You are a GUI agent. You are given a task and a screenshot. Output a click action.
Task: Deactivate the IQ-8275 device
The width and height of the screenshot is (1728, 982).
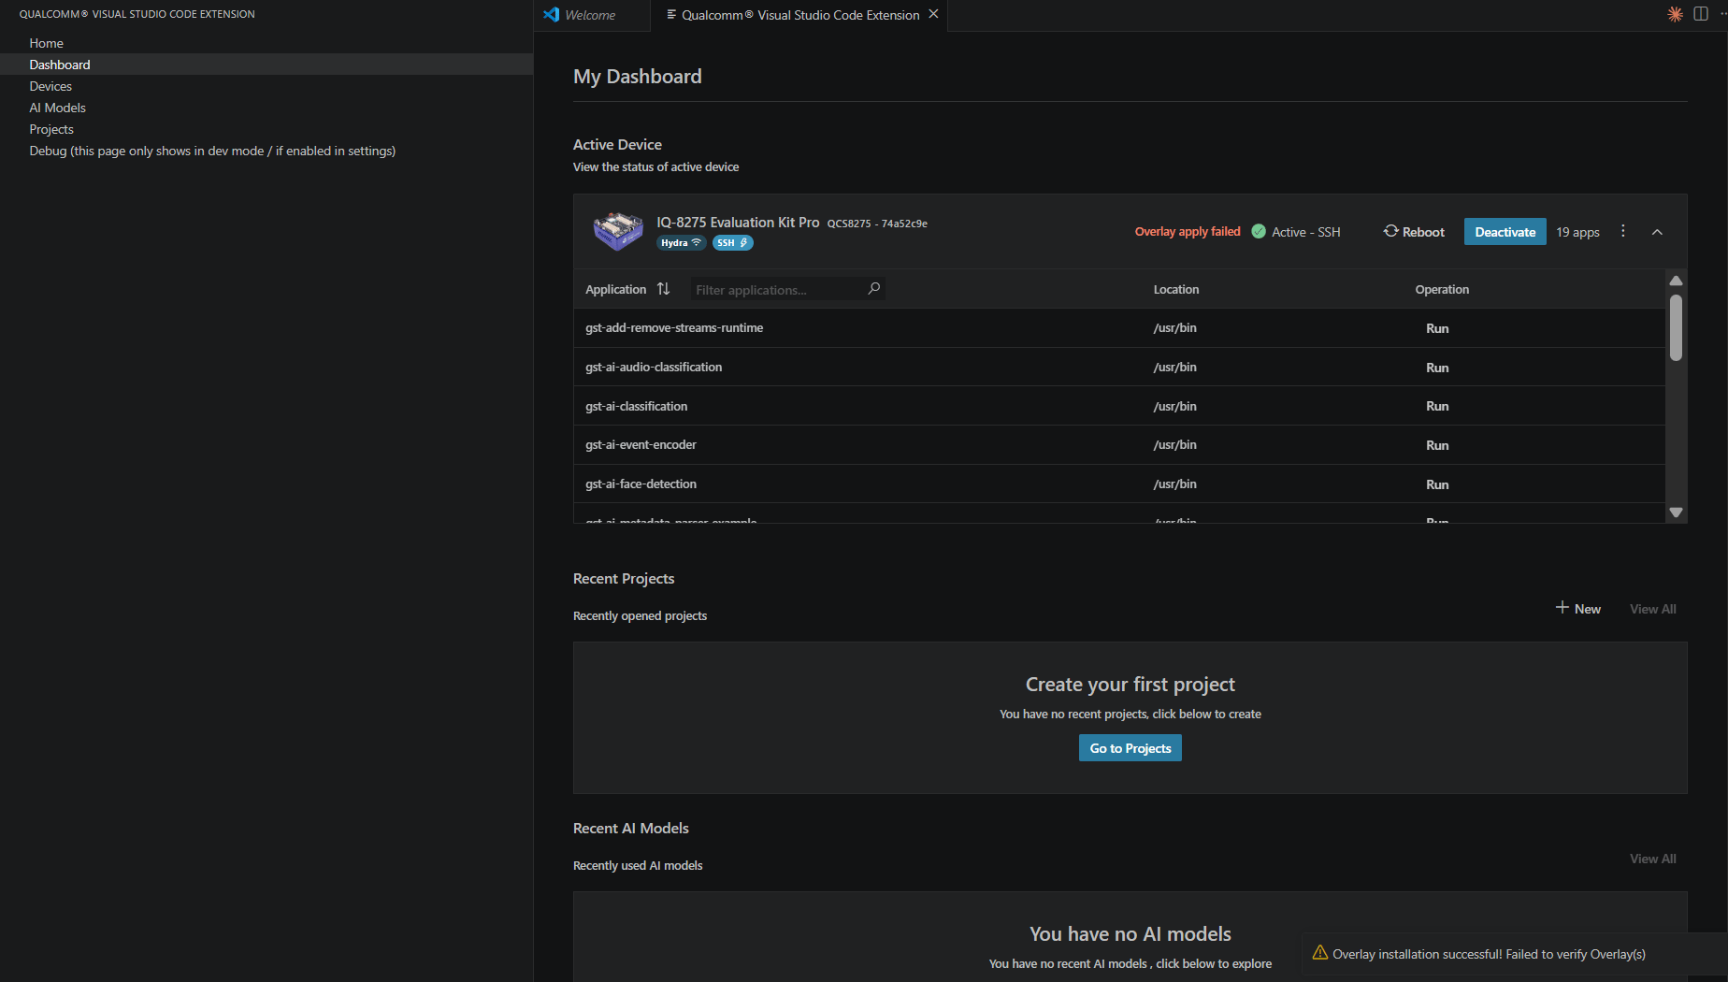[1505, 232]
